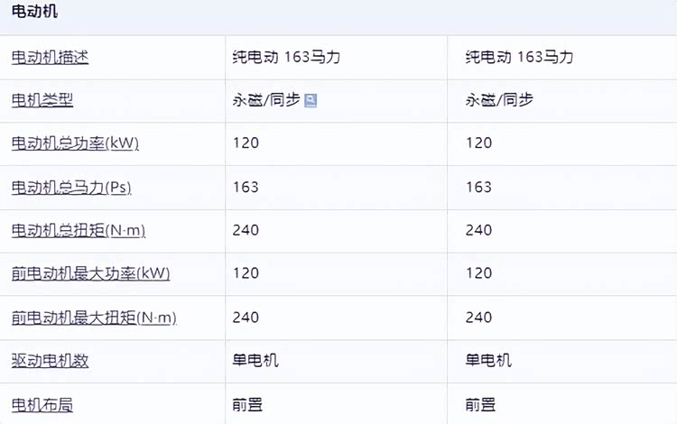The image size is (677, 424).
Task: Open the 电动机总功率(kW) link
Action: click(74, 143)
